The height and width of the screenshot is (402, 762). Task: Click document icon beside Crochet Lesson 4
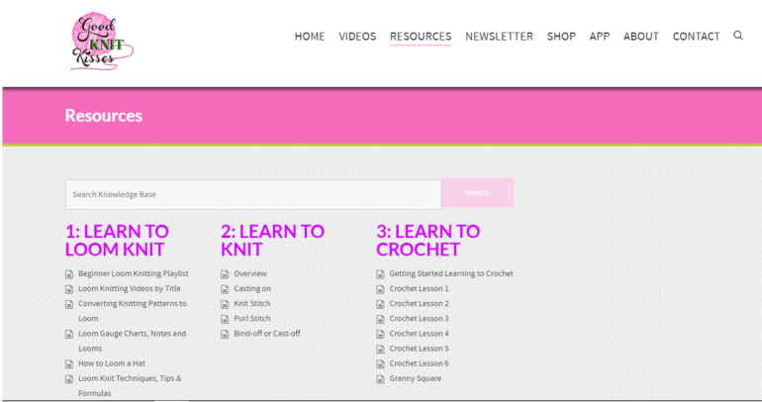tap(380, 335)
